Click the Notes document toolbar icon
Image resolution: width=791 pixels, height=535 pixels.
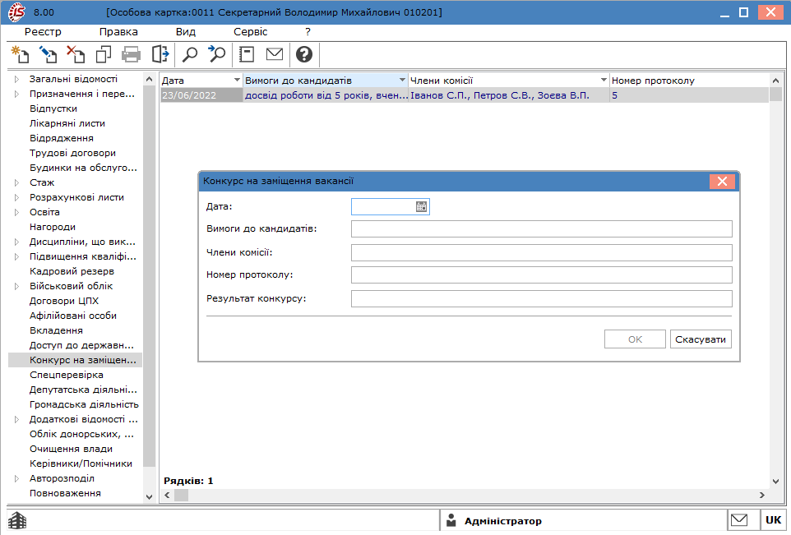click(247, 54)
